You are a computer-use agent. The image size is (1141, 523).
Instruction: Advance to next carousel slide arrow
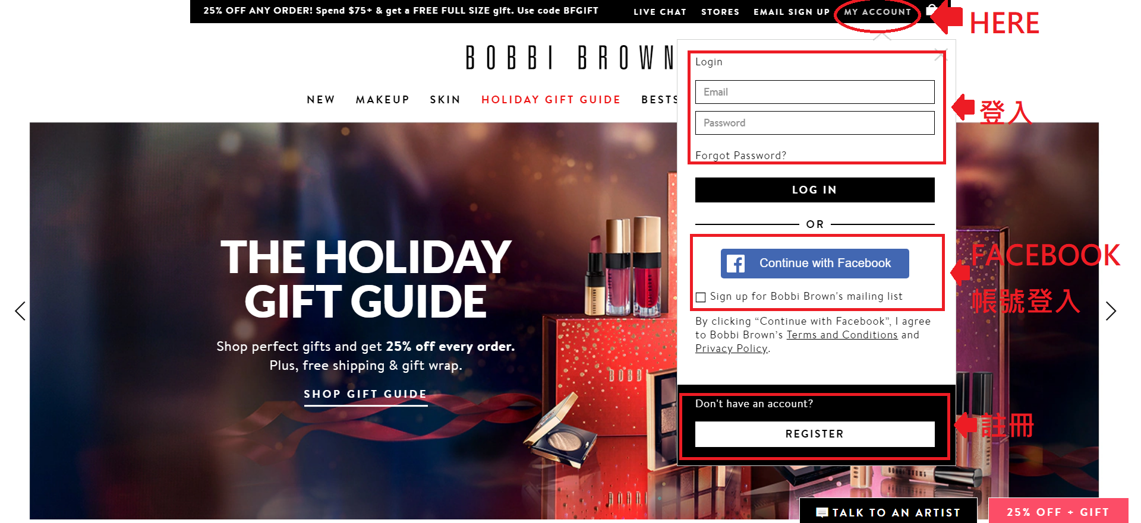click(x=1111, y=311)
